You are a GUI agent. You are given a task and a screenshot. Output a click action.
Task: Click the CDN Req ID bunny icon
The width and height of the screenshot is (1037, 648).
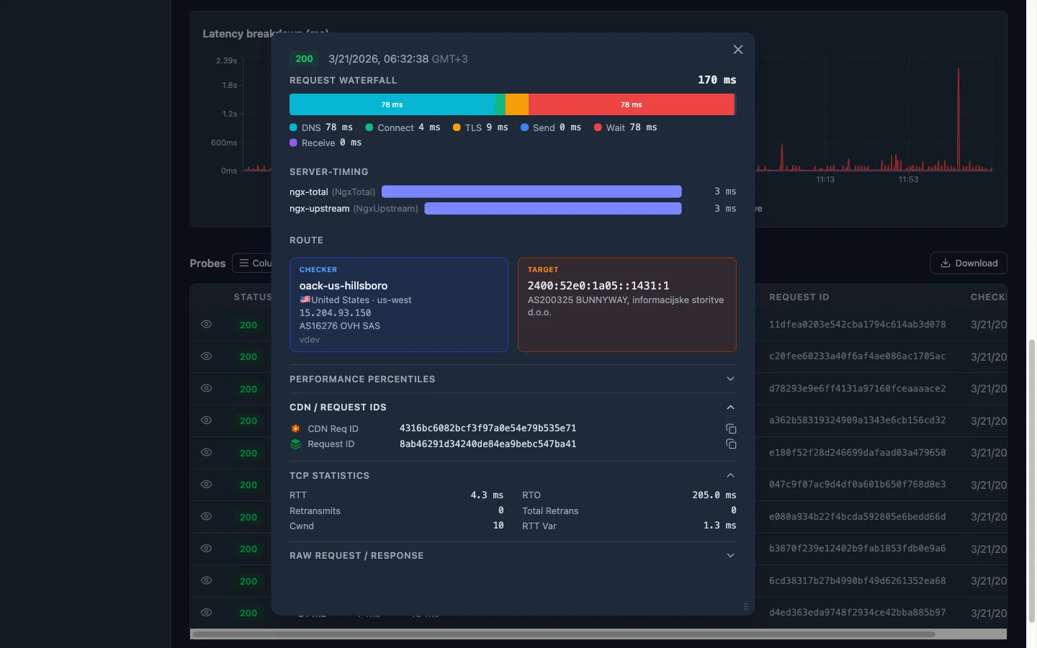click(x=295, y=428)
